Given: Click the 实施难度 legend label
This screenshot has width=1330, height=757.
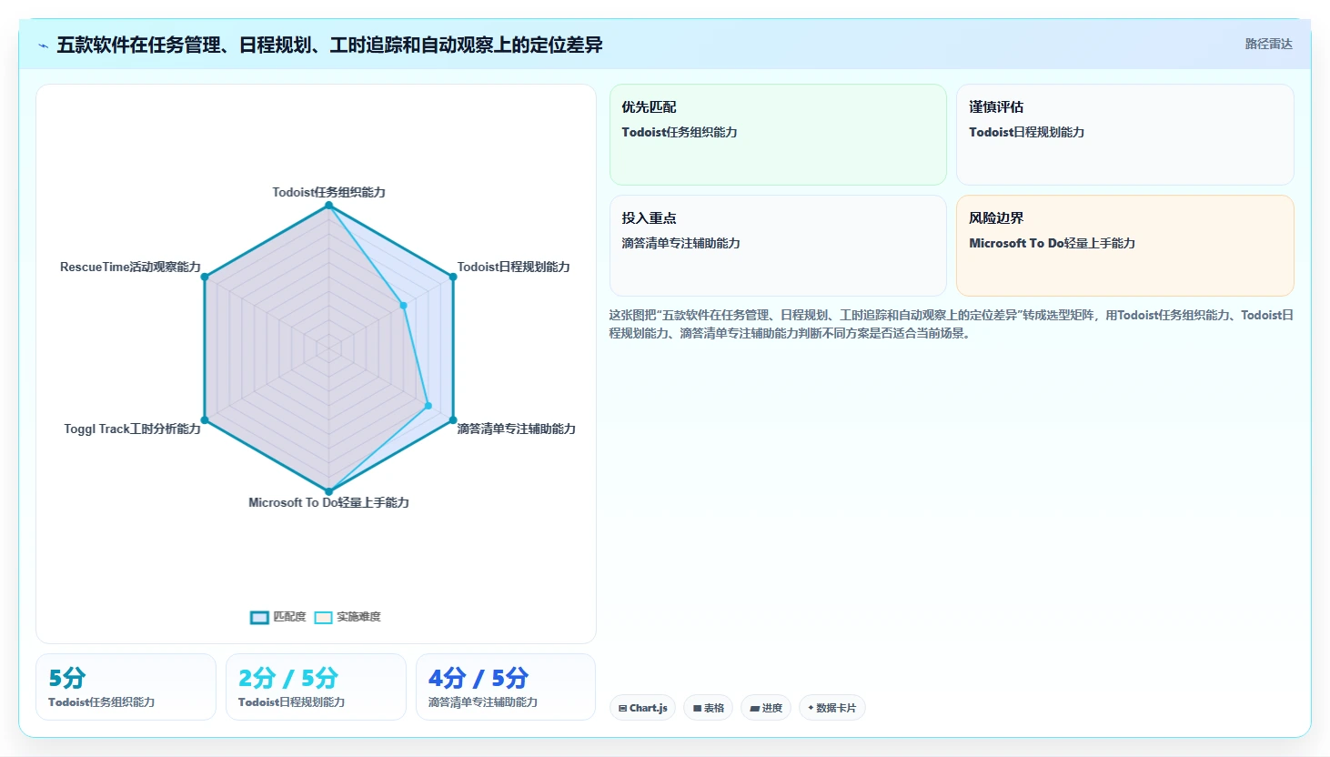Looking at the screenshot, I should coord(358,617).
